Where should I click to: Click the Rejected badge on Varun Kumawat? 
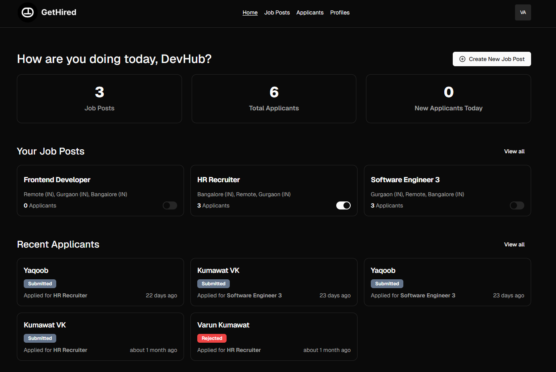(x=212, y=338)
